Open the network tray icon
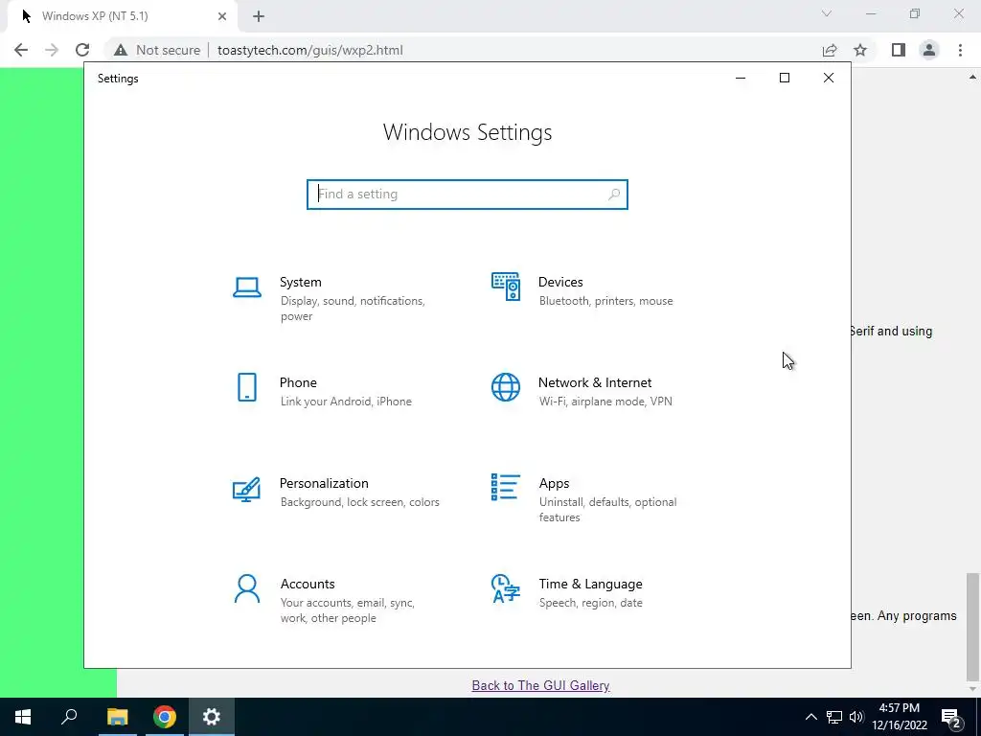This screenshot has width=981, height=736. point(834,717)
